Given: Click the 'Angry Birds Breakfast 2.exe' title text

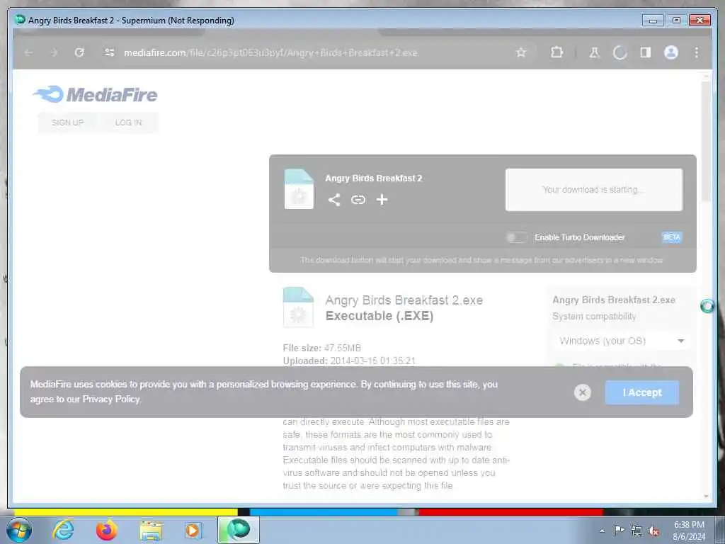Looking at the screenshot, I should [404, 300].
